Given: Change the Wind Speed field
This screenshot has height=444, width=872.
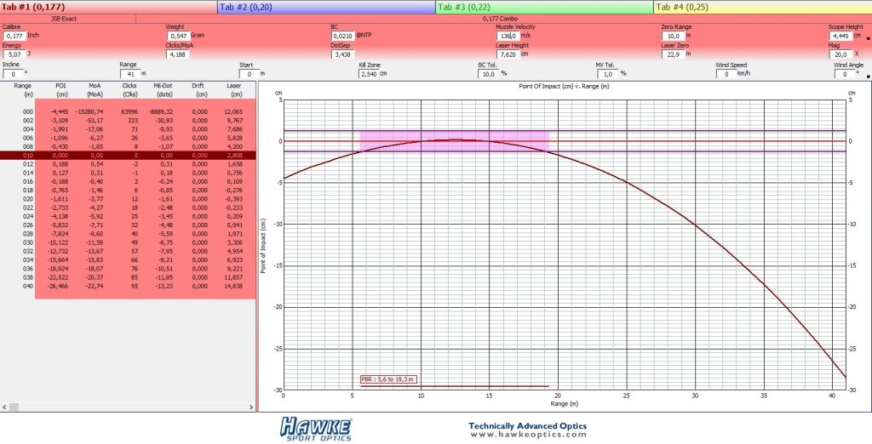Looking at the screenshot, I should coord(726,74).
